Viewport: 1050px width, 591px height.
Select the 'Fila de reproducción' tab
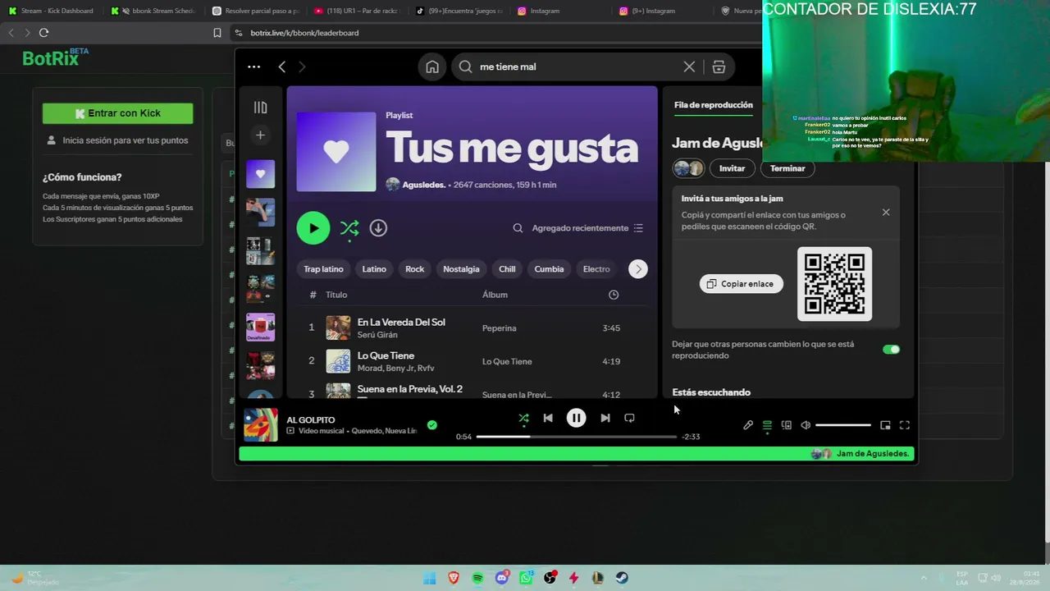pyautogui.click(x=714, y=105)
